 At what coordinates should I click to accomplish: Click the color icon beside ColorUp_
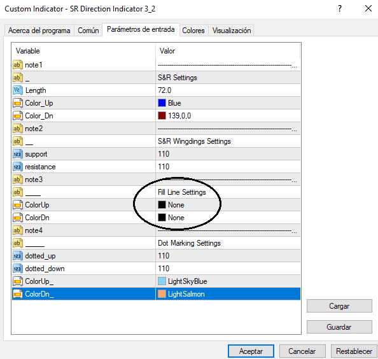[x=18, y=281]
